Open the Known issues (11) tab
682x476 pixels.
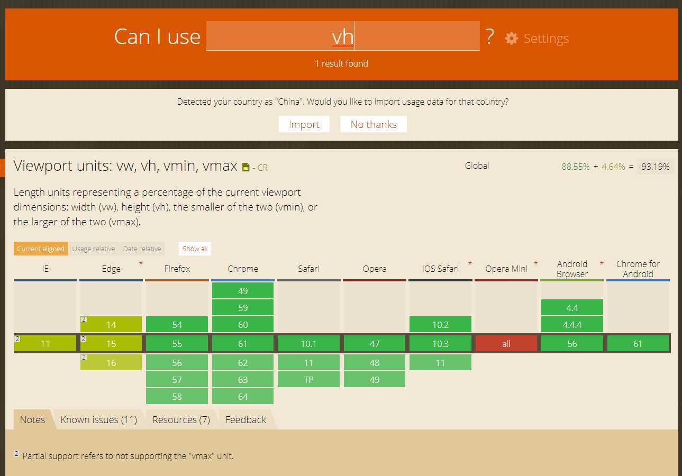click(99, 419)
